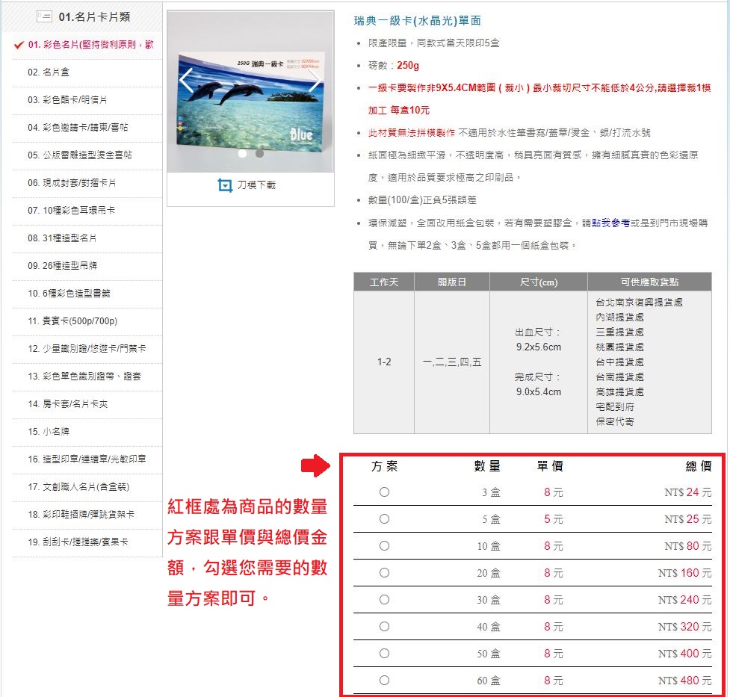
Task: View 19. 刮刮卡/搓搓樂/賓果卡
Action: coord(78,542)
